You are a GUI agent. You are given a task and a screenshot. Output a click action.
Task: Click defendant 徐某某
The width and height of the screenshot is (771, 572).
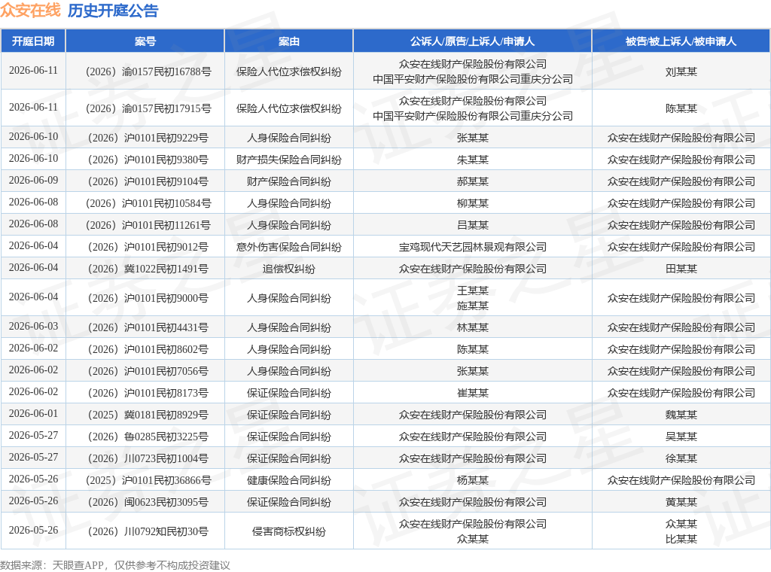tap(681, 458)
